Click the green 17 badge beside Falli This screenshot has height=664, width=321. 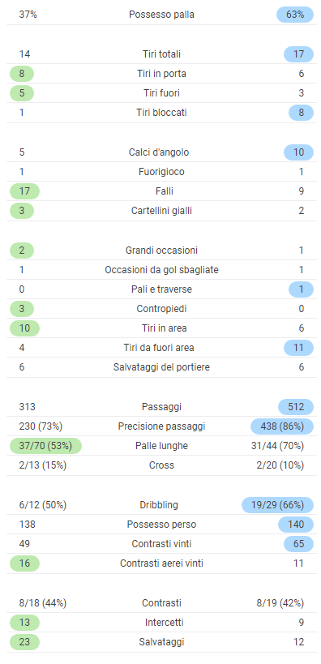point(24,191)
